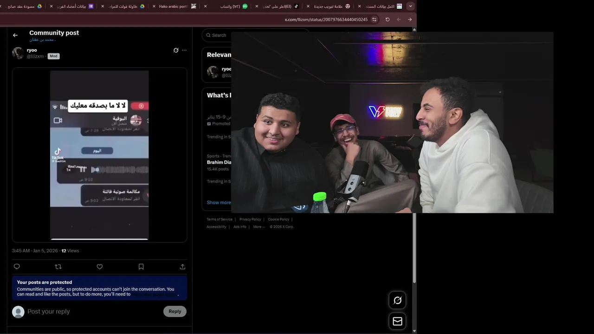Click the Mod badge

53,56
